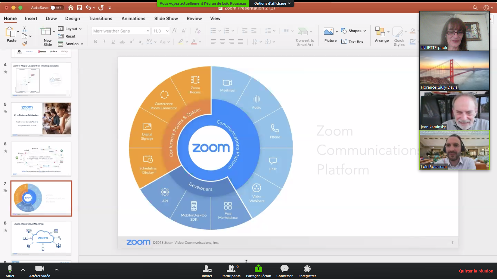Screen dimensions: 497x279
Task: Click the Justify text icon
Action: click(x=240, y=42)
